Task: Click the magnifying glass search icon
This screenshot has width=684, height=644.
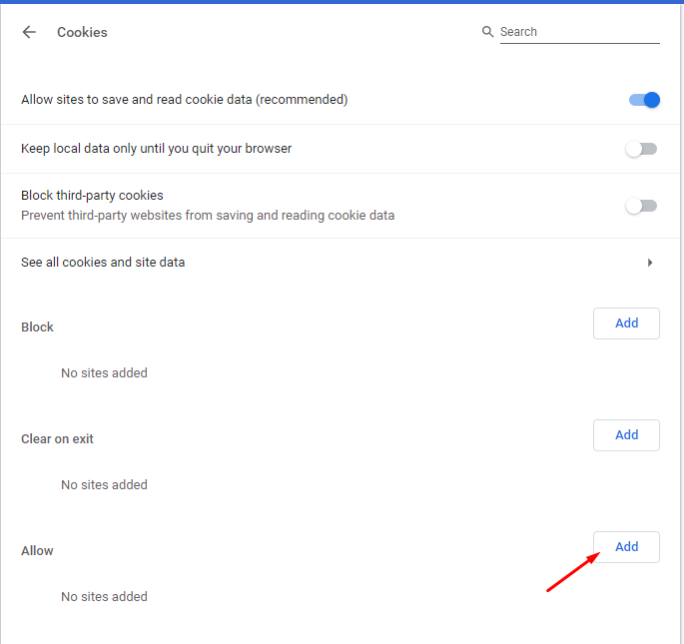Action: [488, 32]
